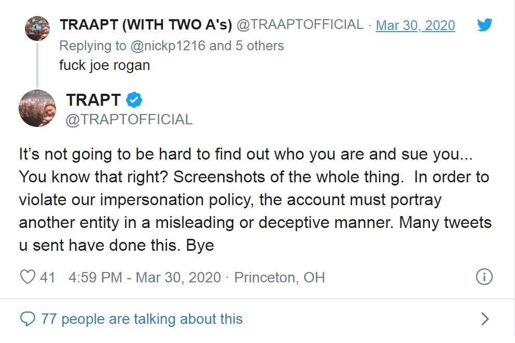Viewport: 515px width, 343px height.
Task: Open @TRAPTOFFICIAL handle link
Action: click(129, 120)
